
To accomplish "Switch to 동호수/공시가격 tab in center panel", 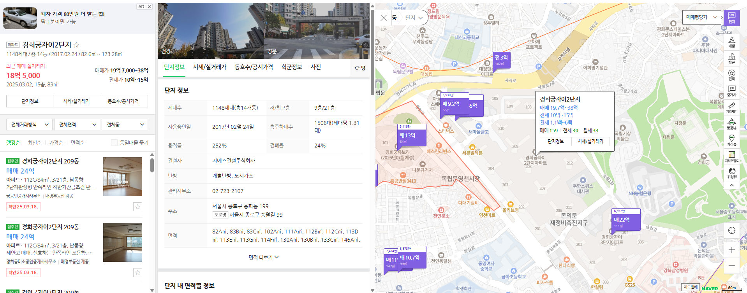I will click(x=254, y=67).
